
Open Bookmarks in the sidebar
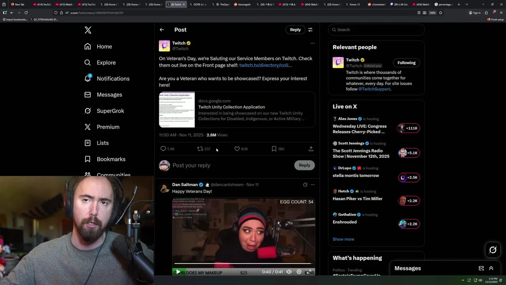click(x=105, y=159)
